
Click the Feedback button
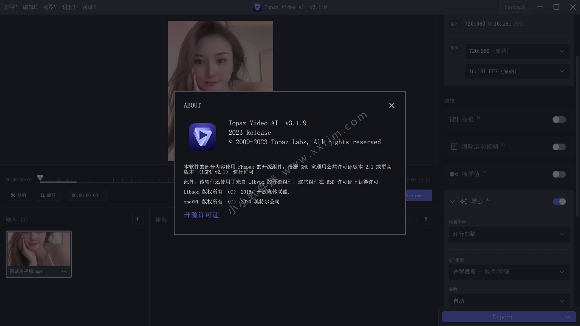coord(515,7)
